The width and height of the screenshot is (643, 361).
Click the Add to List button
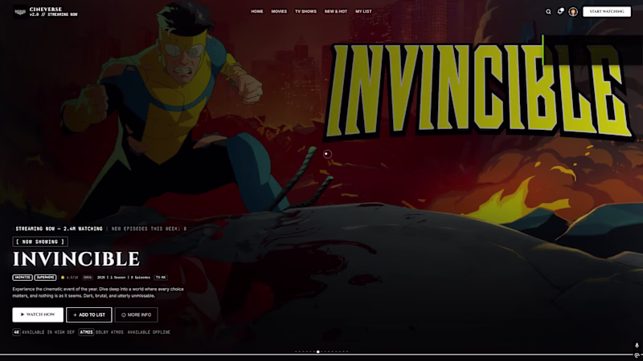(89, 314)
